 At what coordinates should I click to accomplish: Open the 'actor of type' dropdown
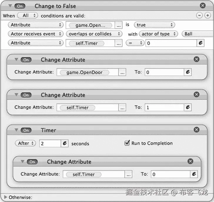pos(158,34)
